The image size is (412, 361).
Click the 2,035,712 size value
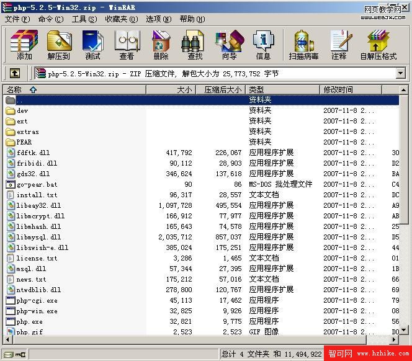pyautogui.click(x=175, y=237)
